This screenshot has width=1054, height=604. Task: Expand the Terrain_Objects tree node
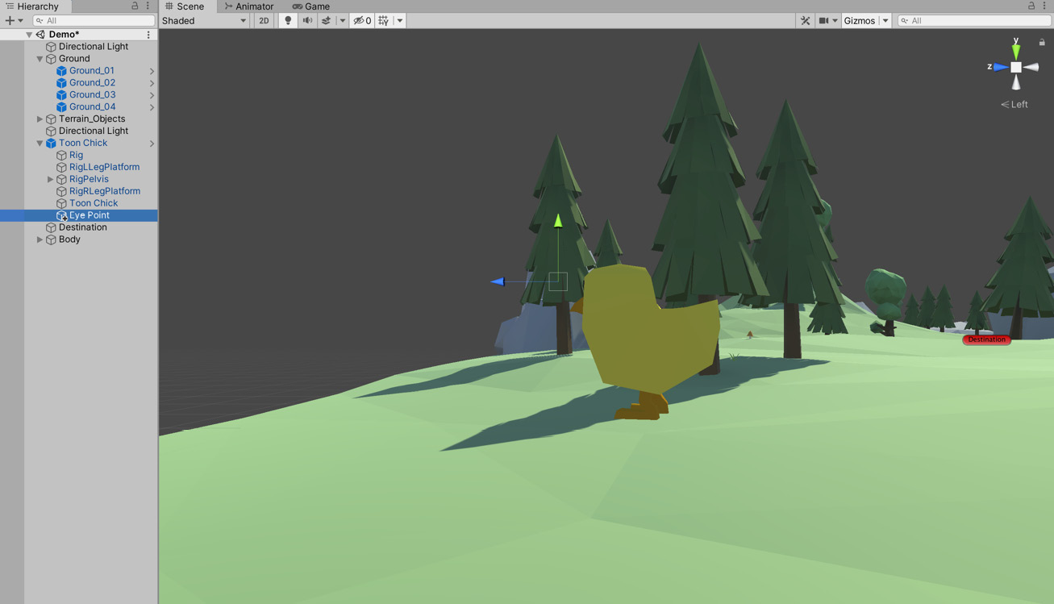pos(40,119)
